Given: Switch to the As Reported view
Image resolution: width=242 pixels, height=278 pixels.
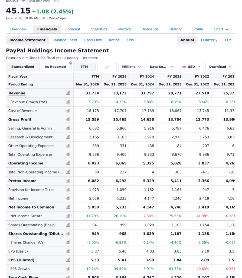Looking at the screenshot, I should point(55,67).
